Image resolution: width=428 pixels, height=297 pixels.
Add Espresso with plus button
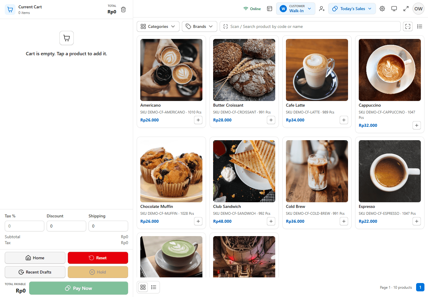[x=417, y=221]
